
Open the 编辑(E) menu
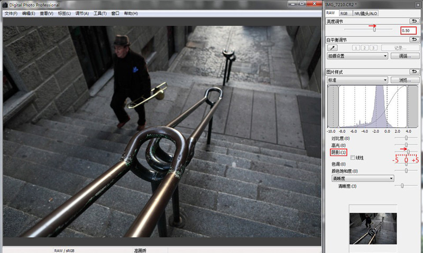click(x=29, y=14)
